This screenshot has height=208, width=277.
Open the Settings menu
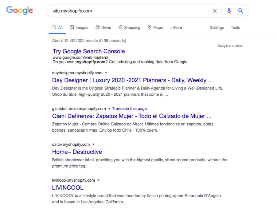coord(217,28)
